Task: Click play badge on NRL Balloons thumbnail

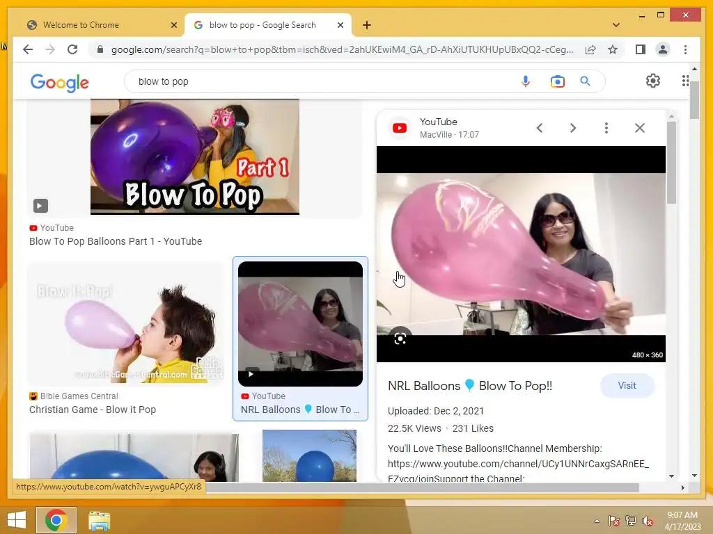Action: 251,374
